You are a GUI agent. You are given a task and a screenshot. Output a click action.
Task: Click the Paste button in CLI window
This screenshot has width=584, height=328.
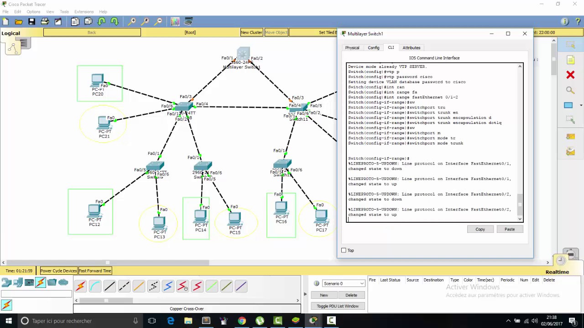coord(510,229)
